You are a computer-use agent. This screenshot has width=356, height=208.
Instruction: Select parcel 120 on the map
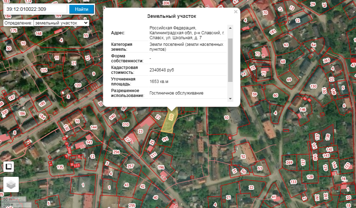(x=78, y=85)
